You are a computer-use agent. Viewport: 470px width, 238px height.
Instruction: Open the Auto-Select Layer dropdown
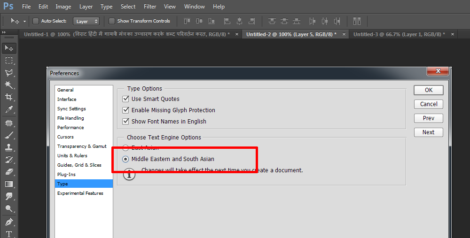tap(86, 21)
